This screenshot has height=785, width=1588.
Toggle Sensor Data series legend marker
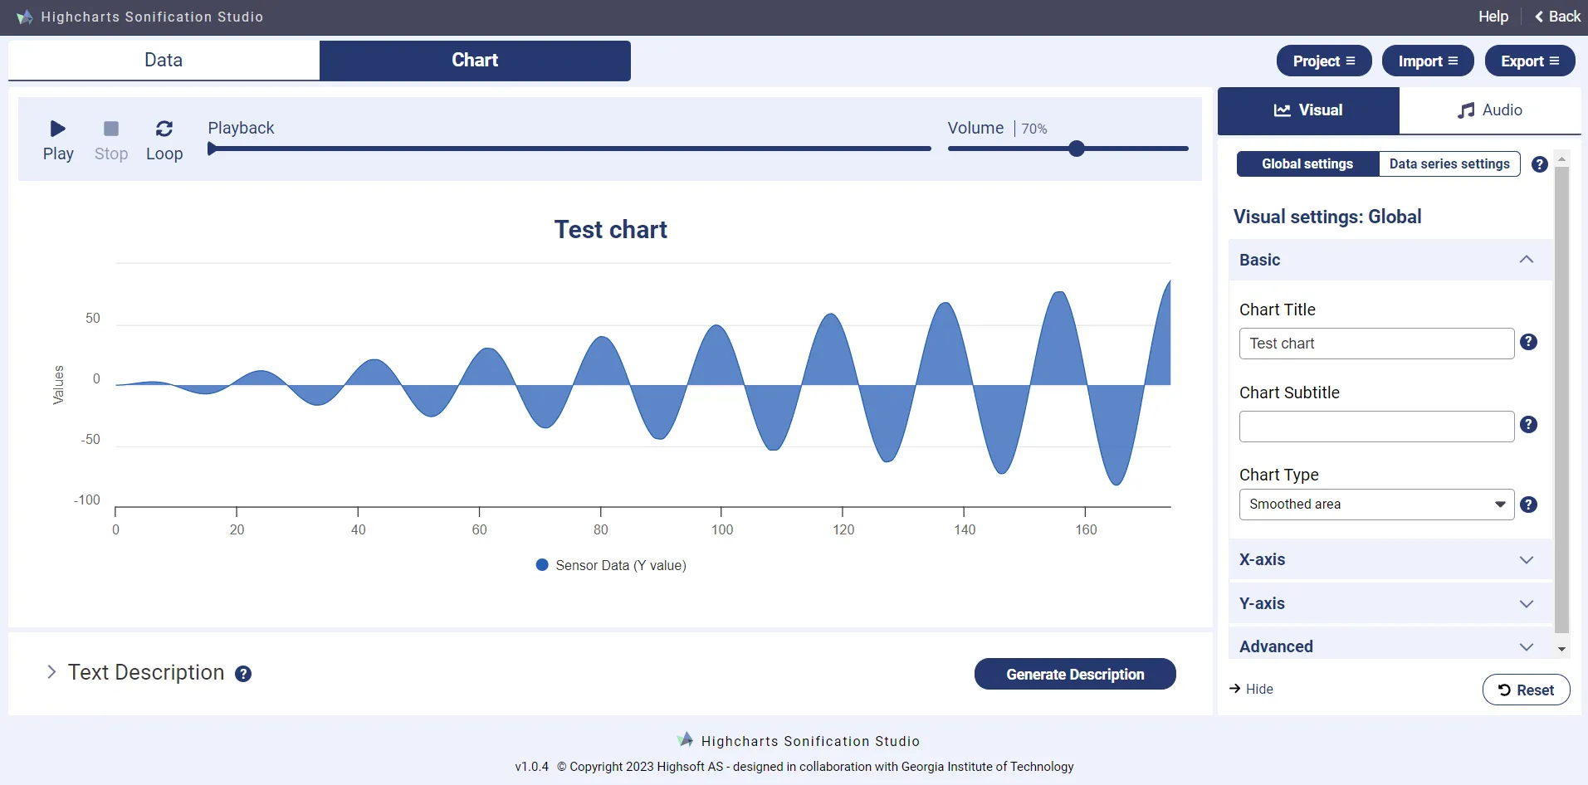tap(542, 565)
